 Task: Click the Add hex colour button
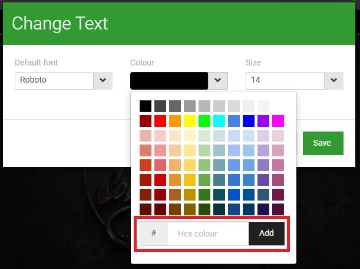click(x=266, y=234)
